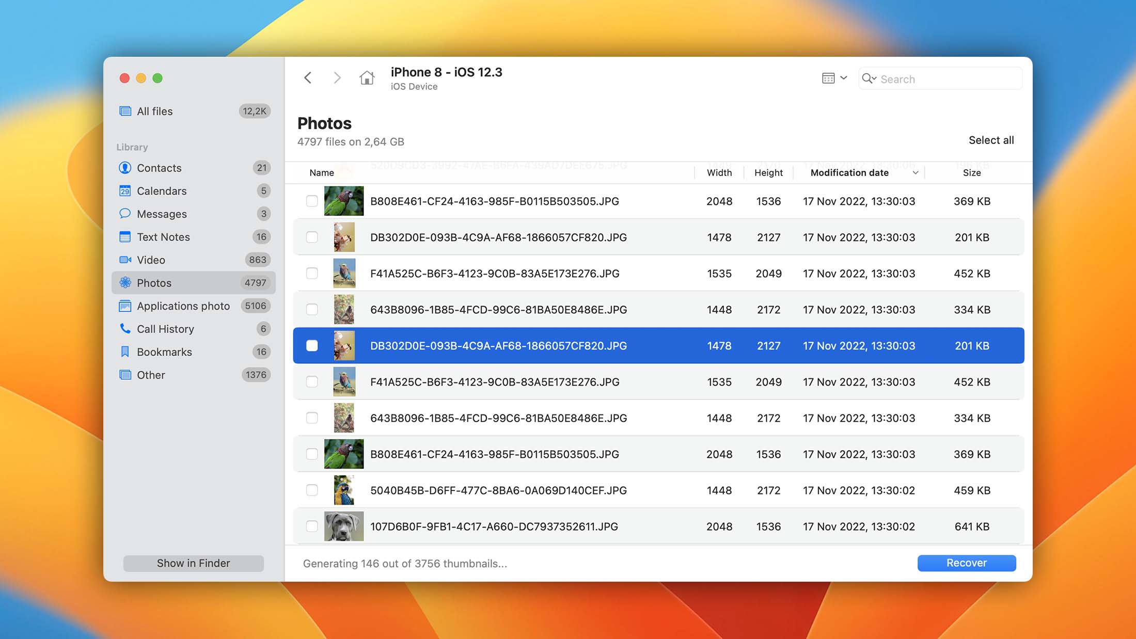Viewport: 1136px width, 639px height.
Task: Click the 641 KB size value
Action: 972,526
